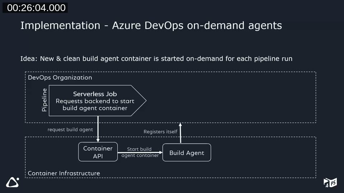Click the 'request build agent' arrow label
This screenshot has width=344, height=193.
click(x=70, y=129)
